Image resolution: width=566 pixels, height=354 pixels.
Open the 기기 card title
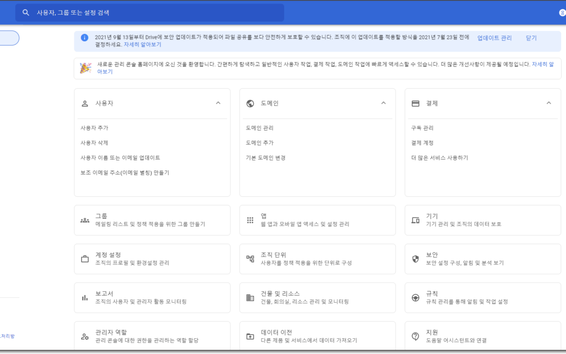pyautogui.click(x=432, y=216)
